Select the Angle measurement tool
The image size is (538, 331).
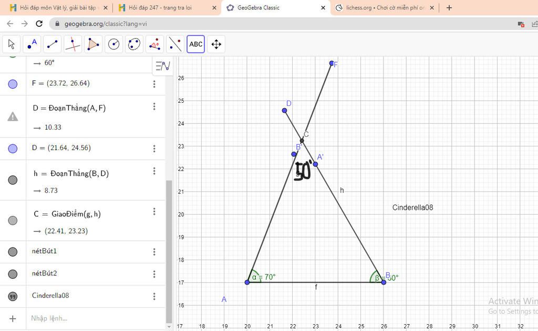(154, 44)
